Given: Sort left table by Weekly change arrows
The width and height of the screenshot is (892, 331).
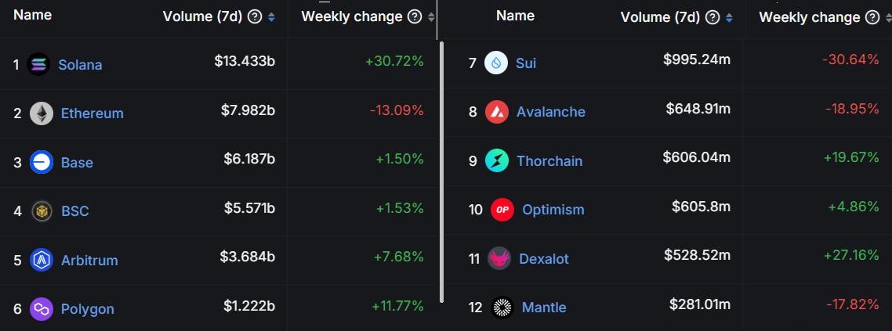Looking at the screenshot, I should [x=431, y=17].
